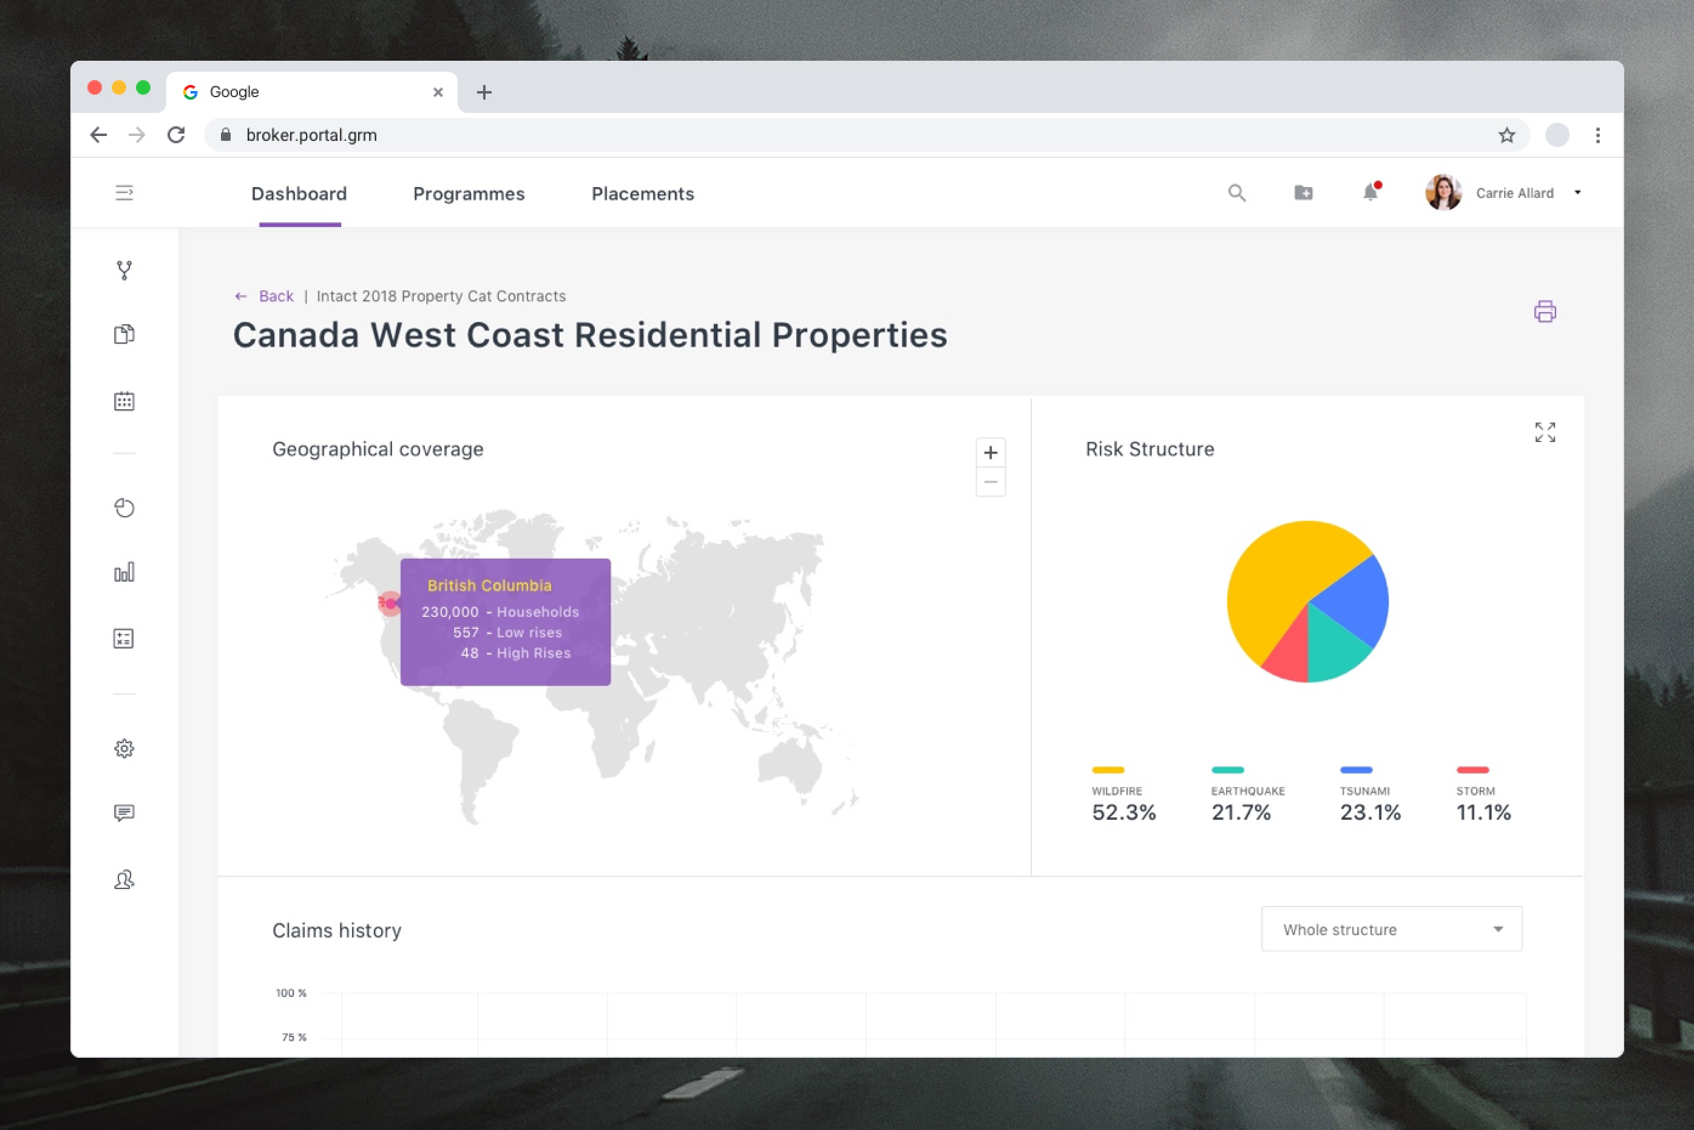The width and height of the screenshot is (1694, 1130).
Task: Open the users sidebar icon
Action: click(124, 880)
